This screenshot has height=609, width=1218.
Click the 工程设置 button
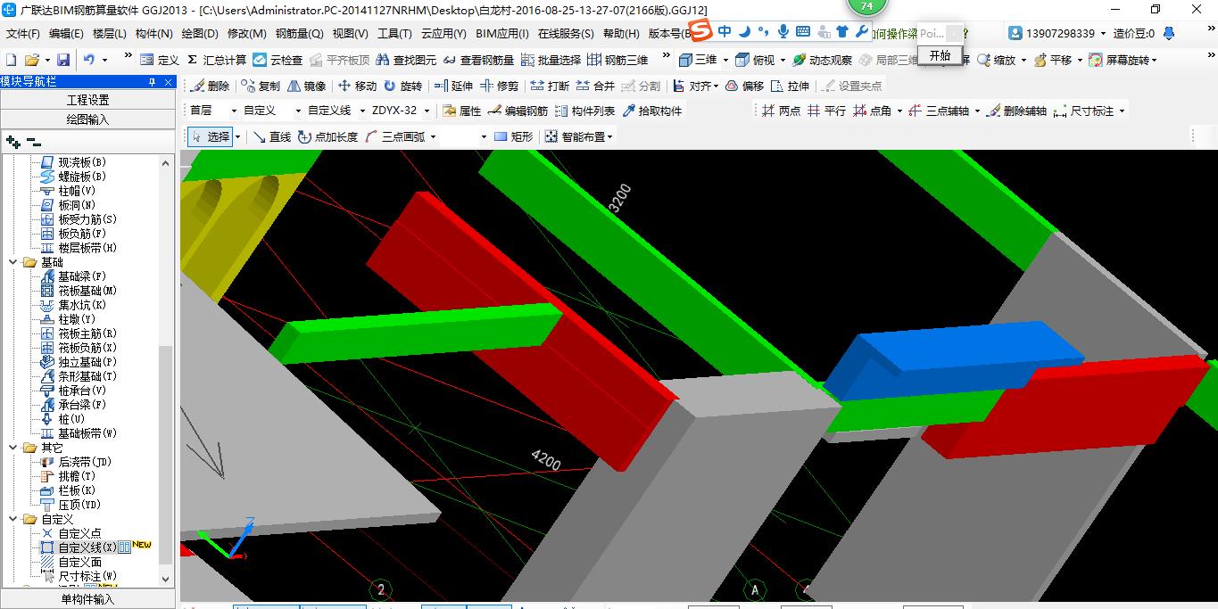(88, 100)
